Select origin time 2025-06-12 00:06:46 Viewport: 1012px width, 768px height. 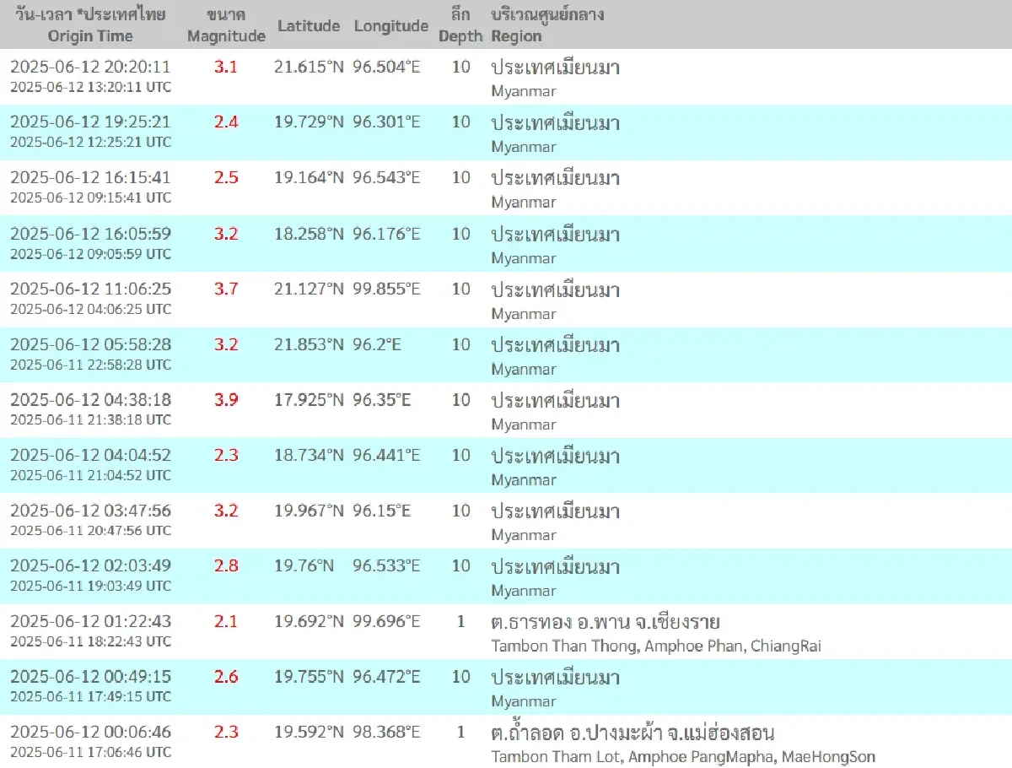tap(90, 733)
